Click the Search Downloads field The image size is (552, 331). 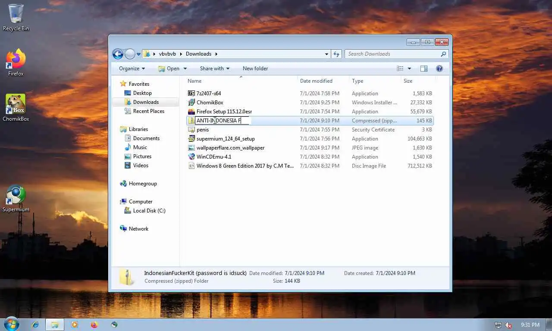point(396,54)
